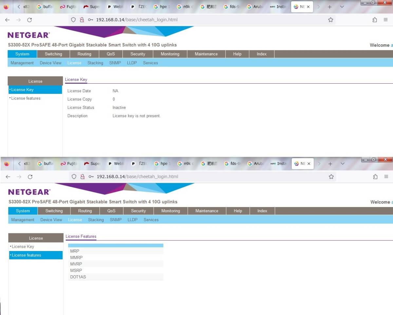This screenshot has width=393, height=315.
Task: Open extensions icon in License Key window
Action: (375, 20)
